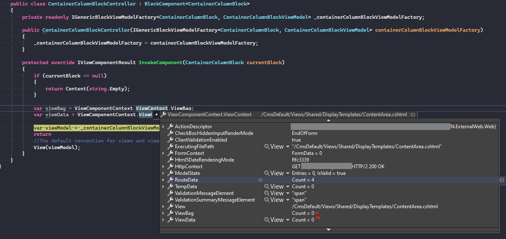This screenshot has height=239, width=506.
Task: Open ValidationSummaryMessageElement View dropdown arrow
Action: click(287, 200)
